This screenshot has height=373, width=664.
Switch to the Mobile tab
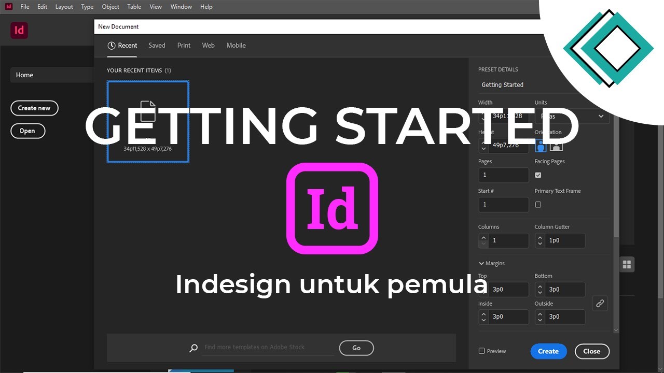point(236,46)
